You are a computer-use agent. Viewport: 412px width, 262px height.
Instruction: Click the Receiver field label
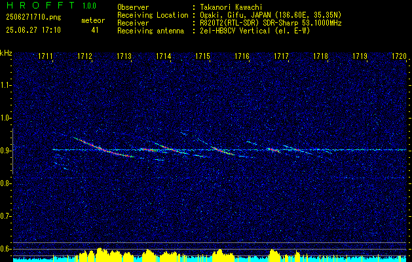(x=133, y=23)
